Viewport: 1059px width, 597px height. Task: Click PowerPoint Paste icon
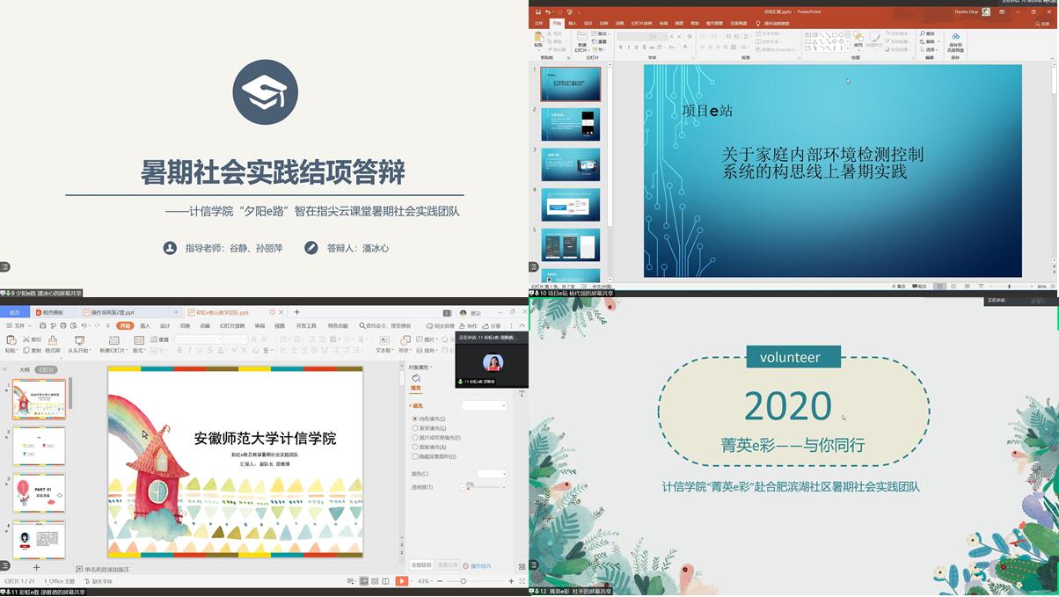(x=538, y=39)
